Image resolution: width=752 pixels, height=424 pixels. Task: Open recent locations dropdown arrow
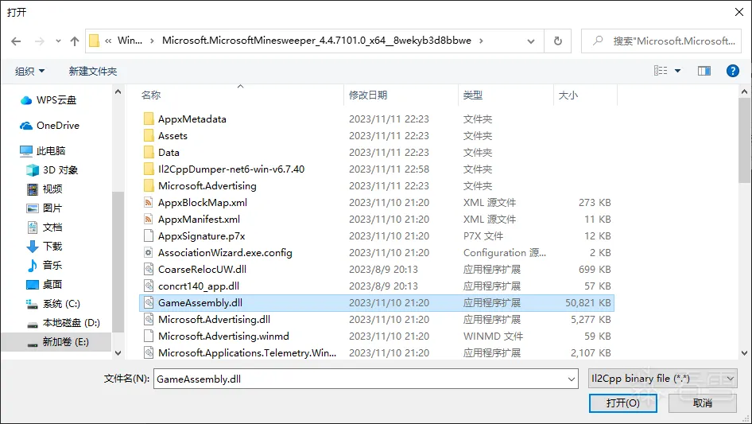click(x=58, y=41)
